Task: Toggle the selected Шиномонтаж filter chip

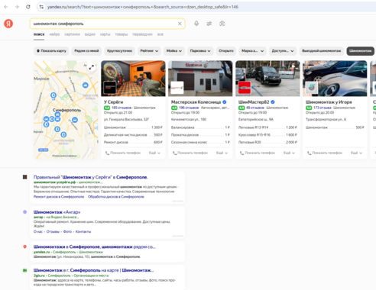Action: click(x=360, y=51)
